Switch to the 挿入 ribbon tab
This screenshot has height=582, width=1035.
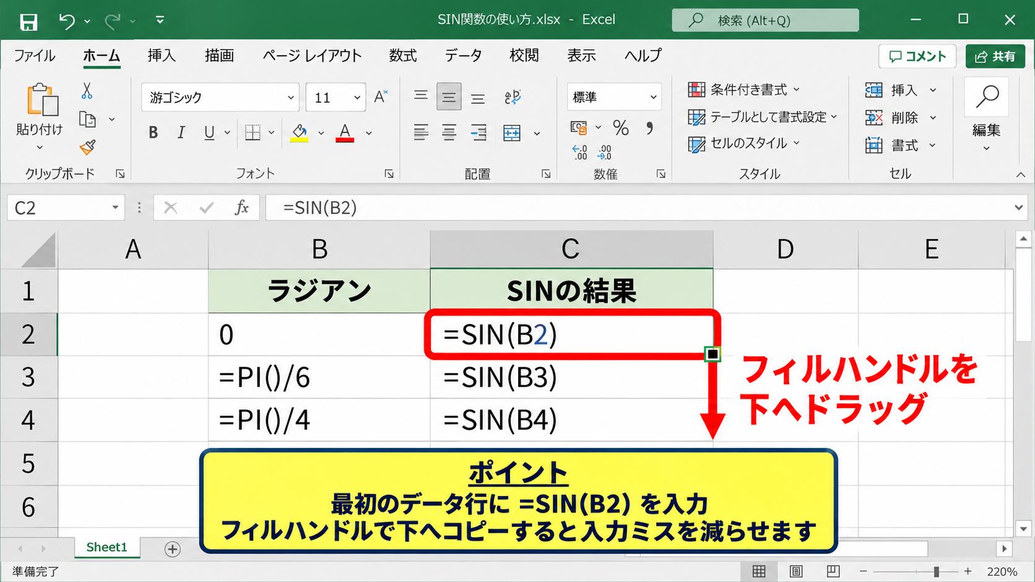162,56
